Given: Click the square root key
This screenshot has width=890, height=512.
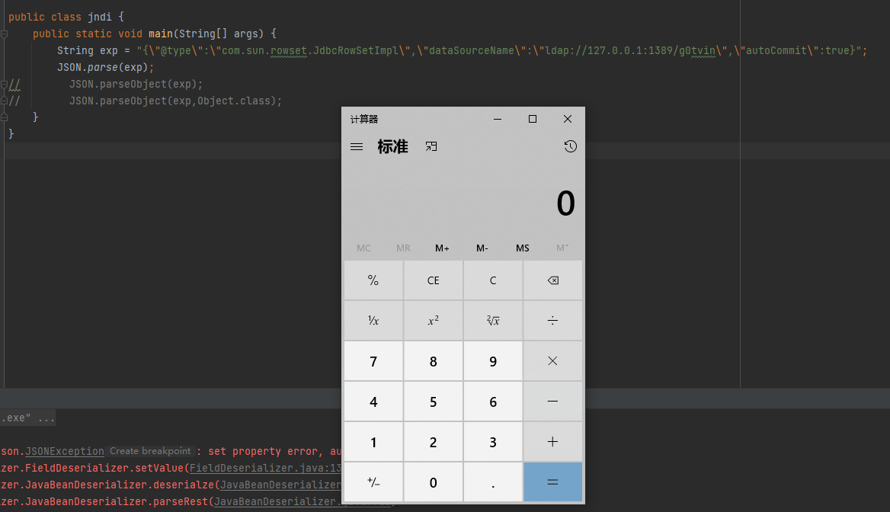Looking at the screenshot, I should tap(493, 321).
